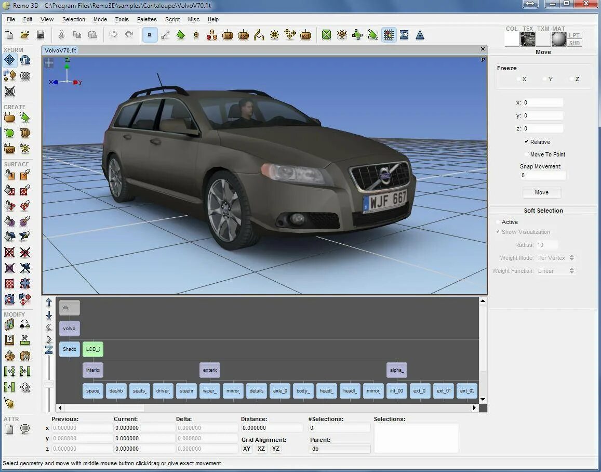
Task: Click the Undo arrow icon
Action: click(113, 35)
